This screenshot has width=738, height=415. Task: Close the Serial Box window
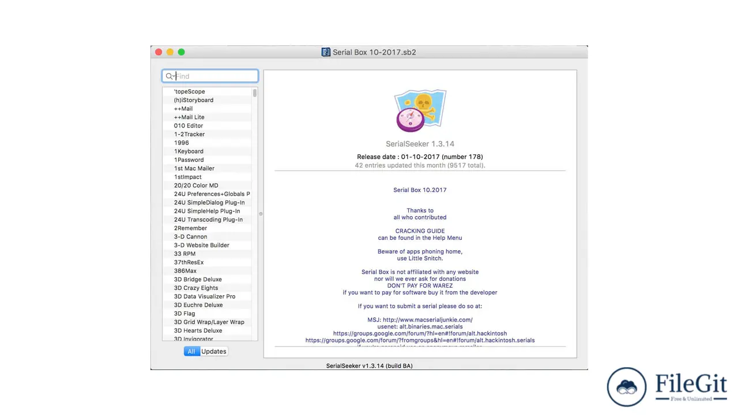pos(159,52)
